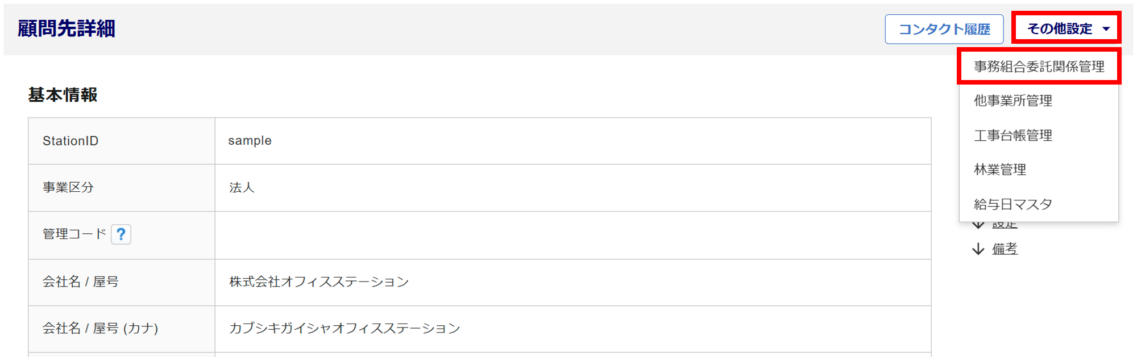
Task: Click the StationID value sample
Action: click(250, 140)
